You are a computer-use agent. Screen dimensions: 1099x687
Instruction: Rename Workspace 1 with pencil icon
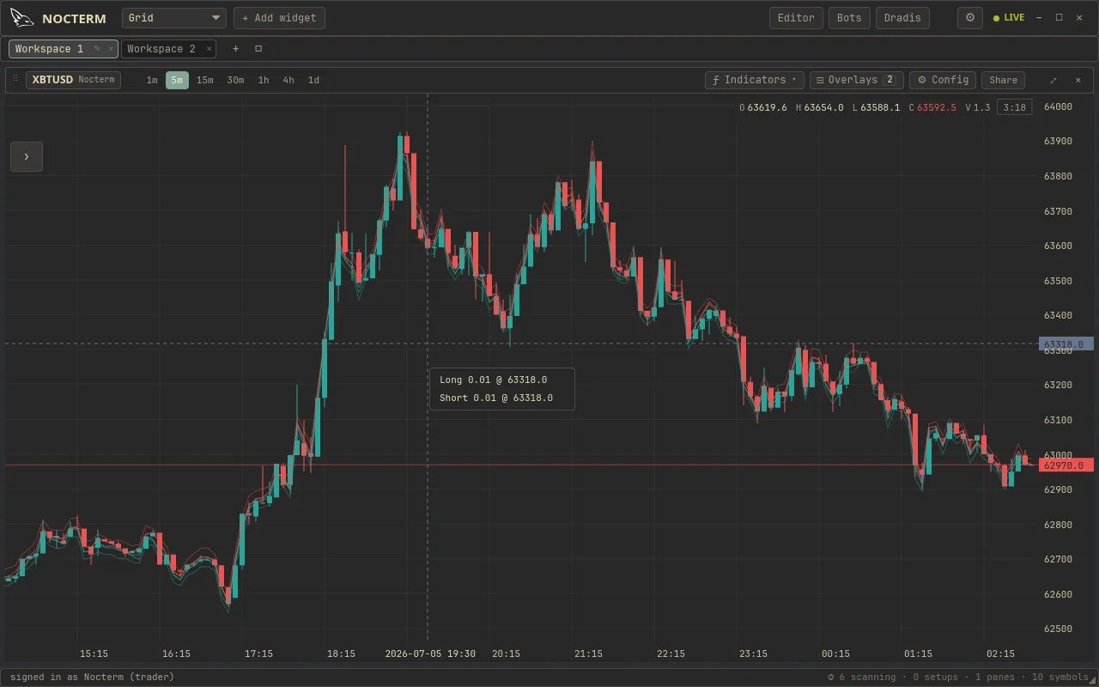tap(97, 49)
